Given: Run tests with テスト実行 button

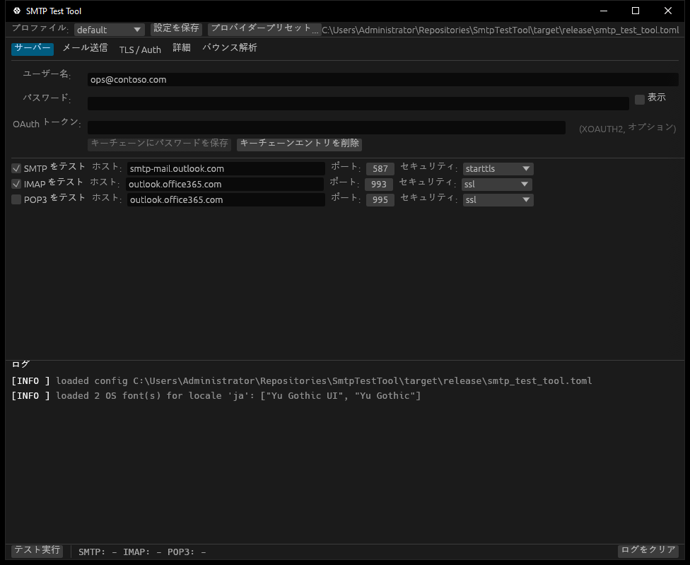Looking at the screenshot, I should (37, 550).
